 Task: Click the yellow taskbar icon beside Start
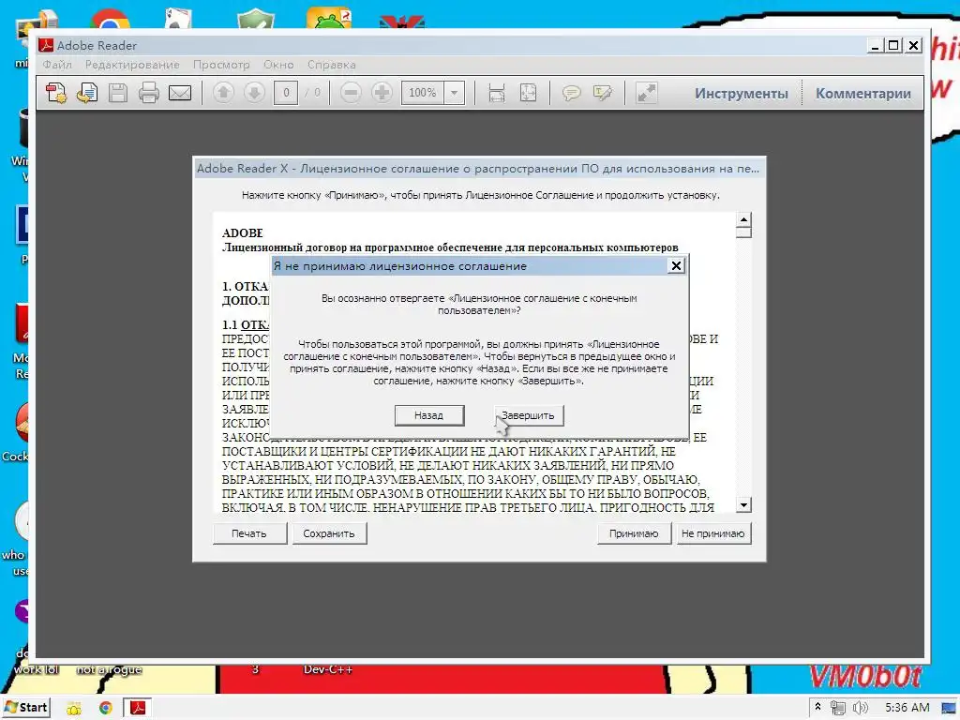click(74, 709)
